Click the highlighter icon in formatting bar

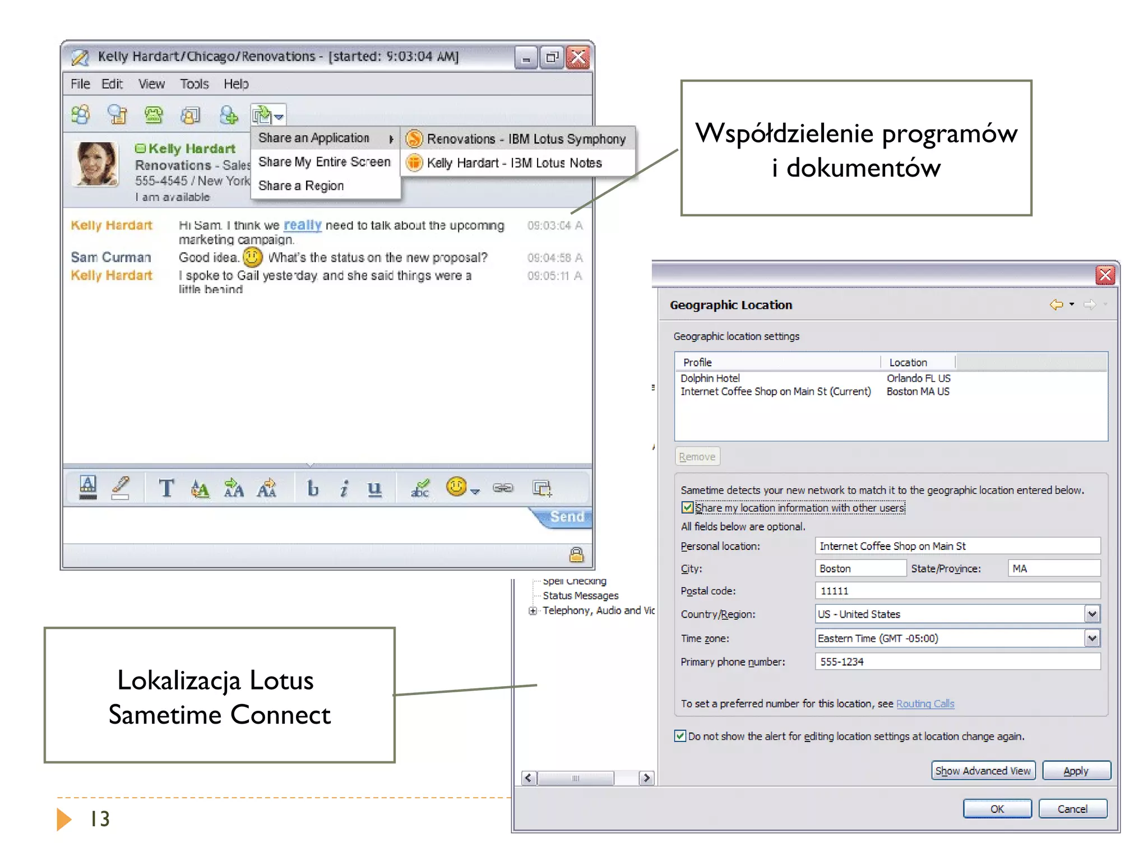pos(121,487)
